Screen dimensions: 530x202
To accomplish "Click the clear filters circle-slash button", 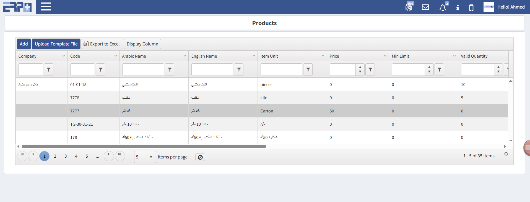I will (x=200, y=157).
